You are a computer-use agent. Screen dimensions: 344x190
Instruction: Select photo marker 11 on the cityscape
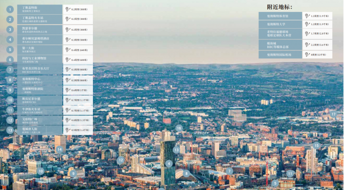coord(290,174)
